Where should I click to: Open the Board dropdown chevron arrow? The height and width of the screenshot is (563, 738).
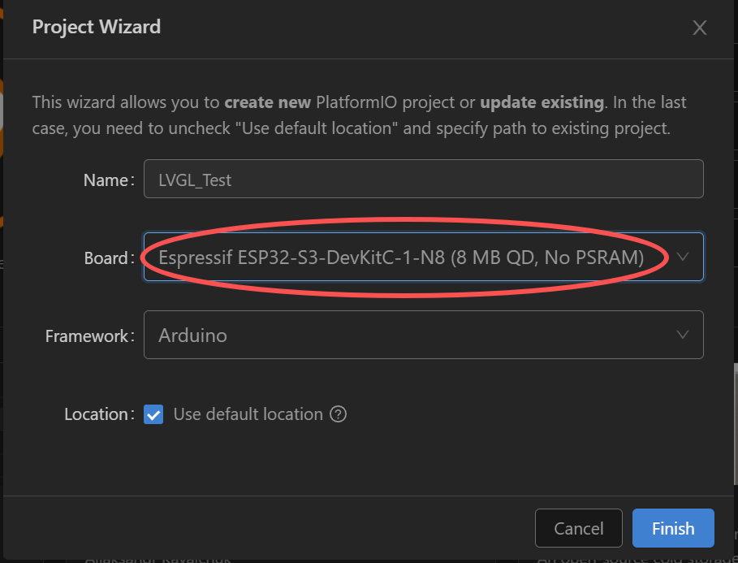tap(683, 257)
